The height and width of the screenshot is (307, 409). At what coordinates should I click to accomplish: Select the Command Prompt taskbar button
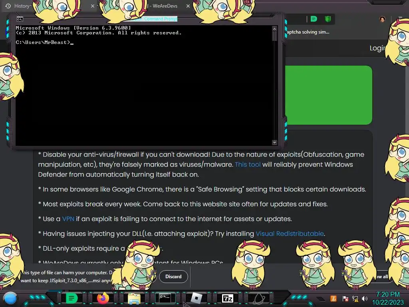pyautogui.click(x=165, y=298)
